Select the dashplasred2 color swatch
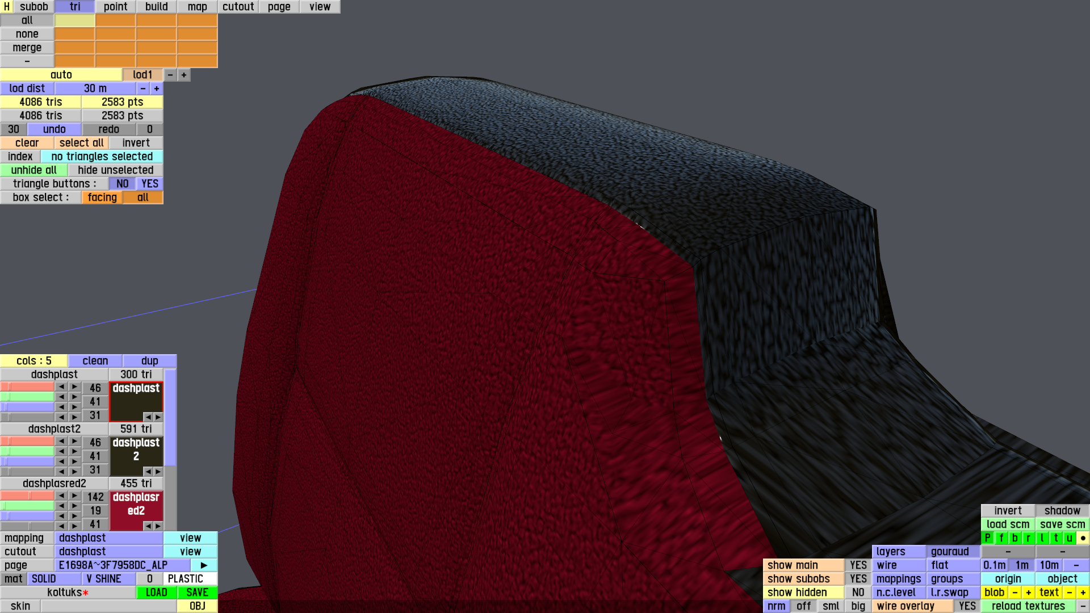Image resolution: width=1090 pixels, height=613 pixels. (136, 505)
